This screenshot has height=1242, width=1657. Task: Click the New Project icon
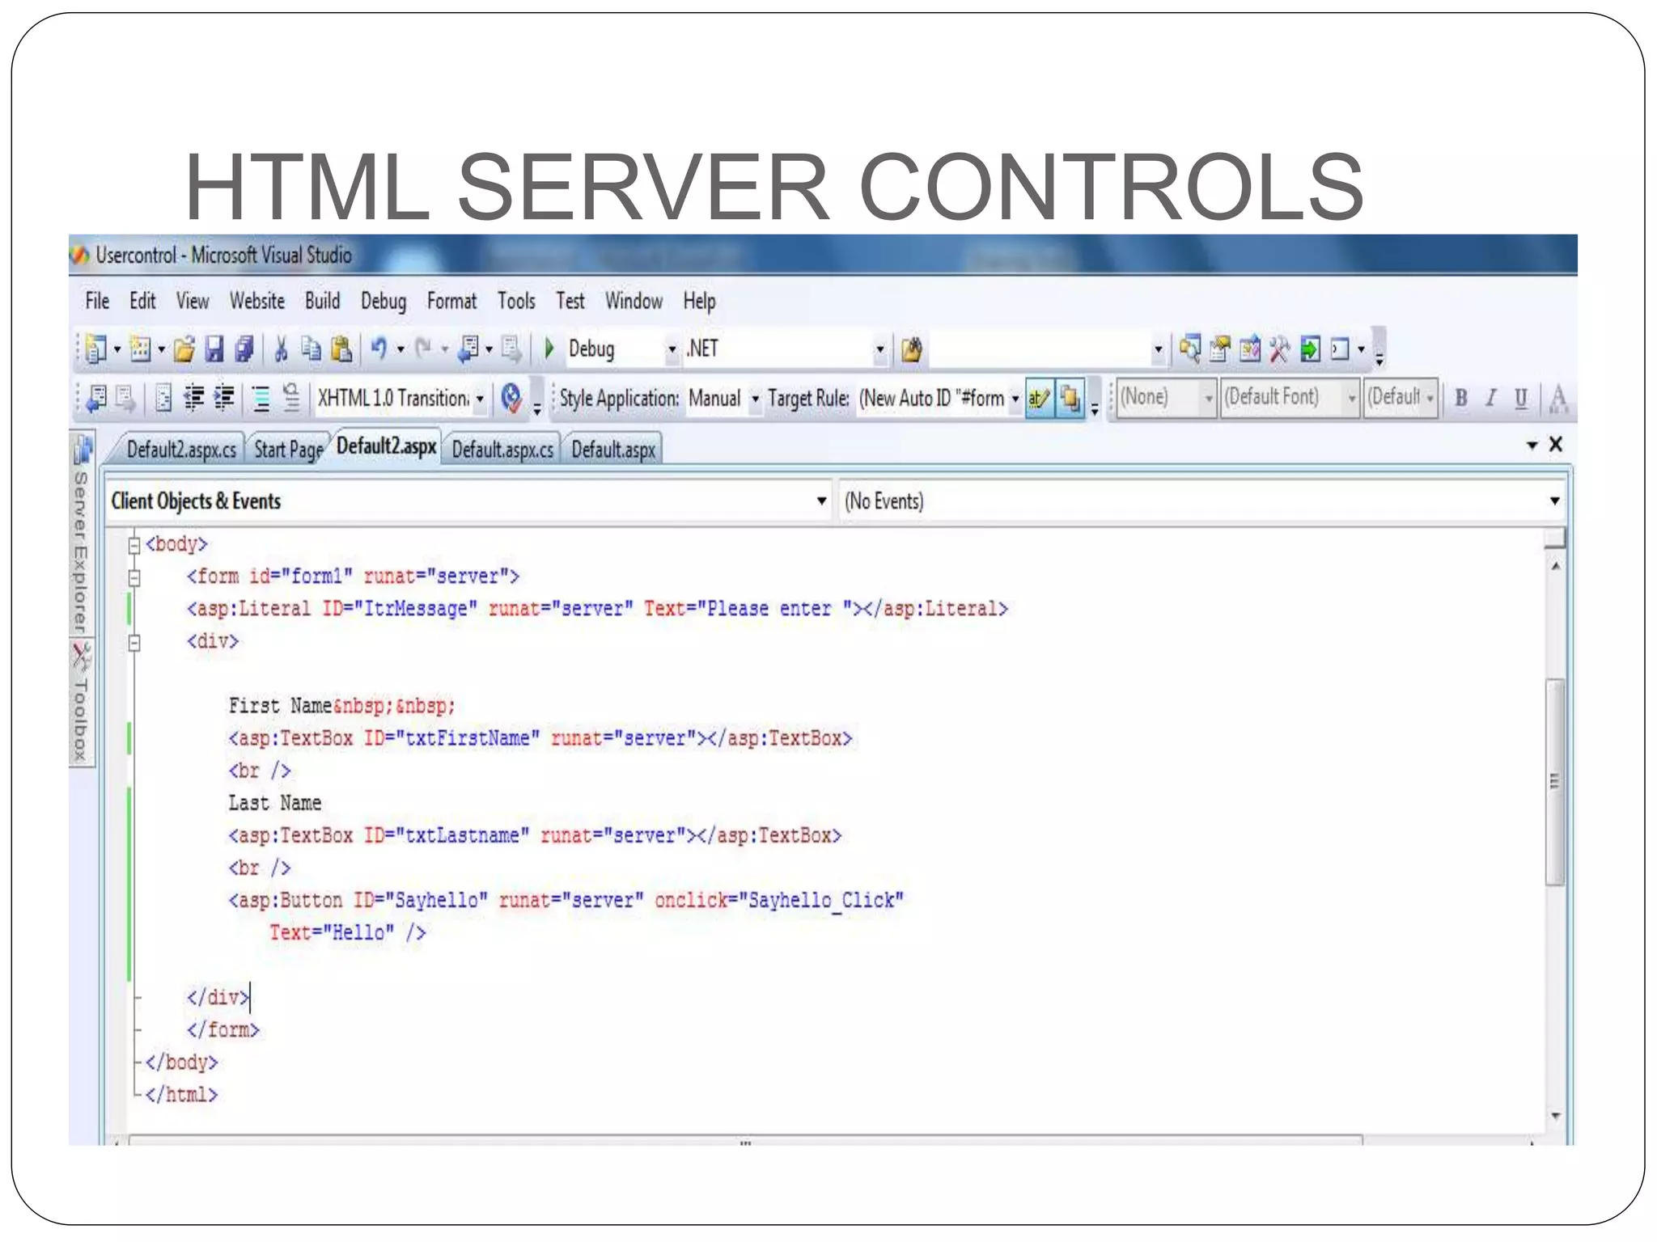(96, 349)
